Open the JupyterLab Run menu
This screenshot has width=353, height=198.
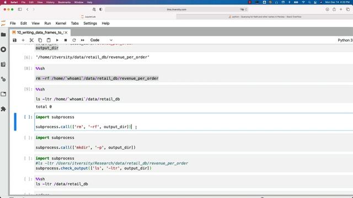tap(47, 23)
